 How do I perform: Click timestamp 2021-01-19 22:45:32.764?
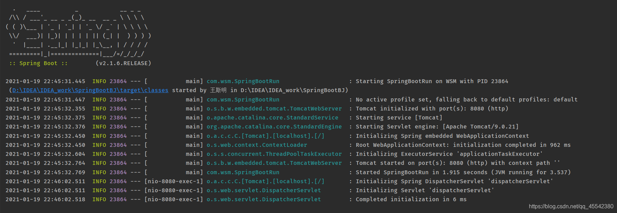click(45, 163)
